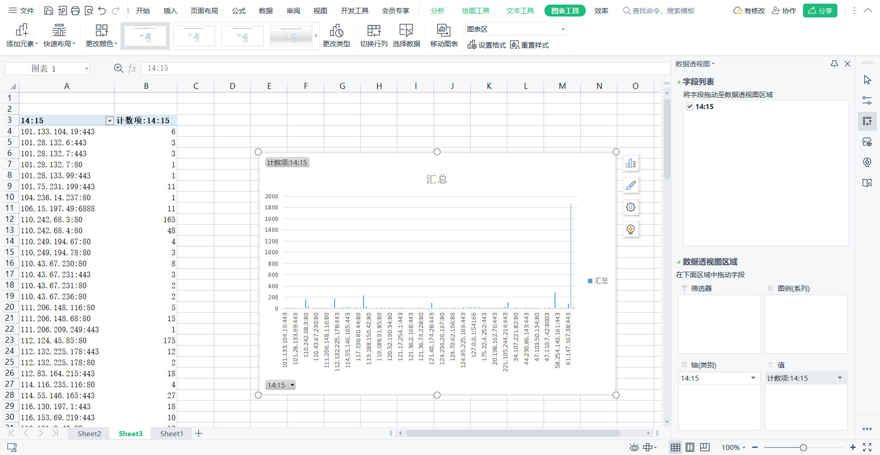Click the zoom in plus button
Screen dimensions: 880x455
pos(852,448)
